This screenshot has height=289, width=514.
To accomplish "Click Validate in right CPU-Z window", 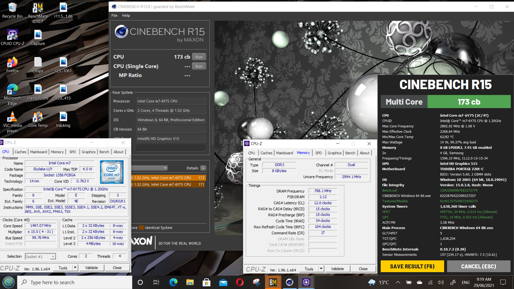I will (x=337, y=269).
